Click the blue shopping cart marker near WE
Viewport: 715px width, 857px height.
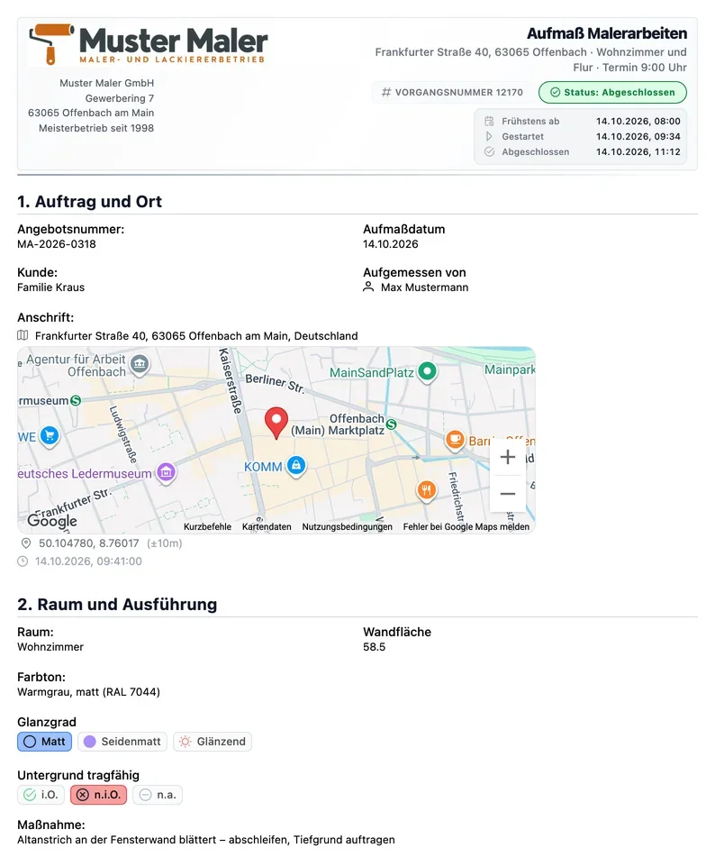[50, 436]
